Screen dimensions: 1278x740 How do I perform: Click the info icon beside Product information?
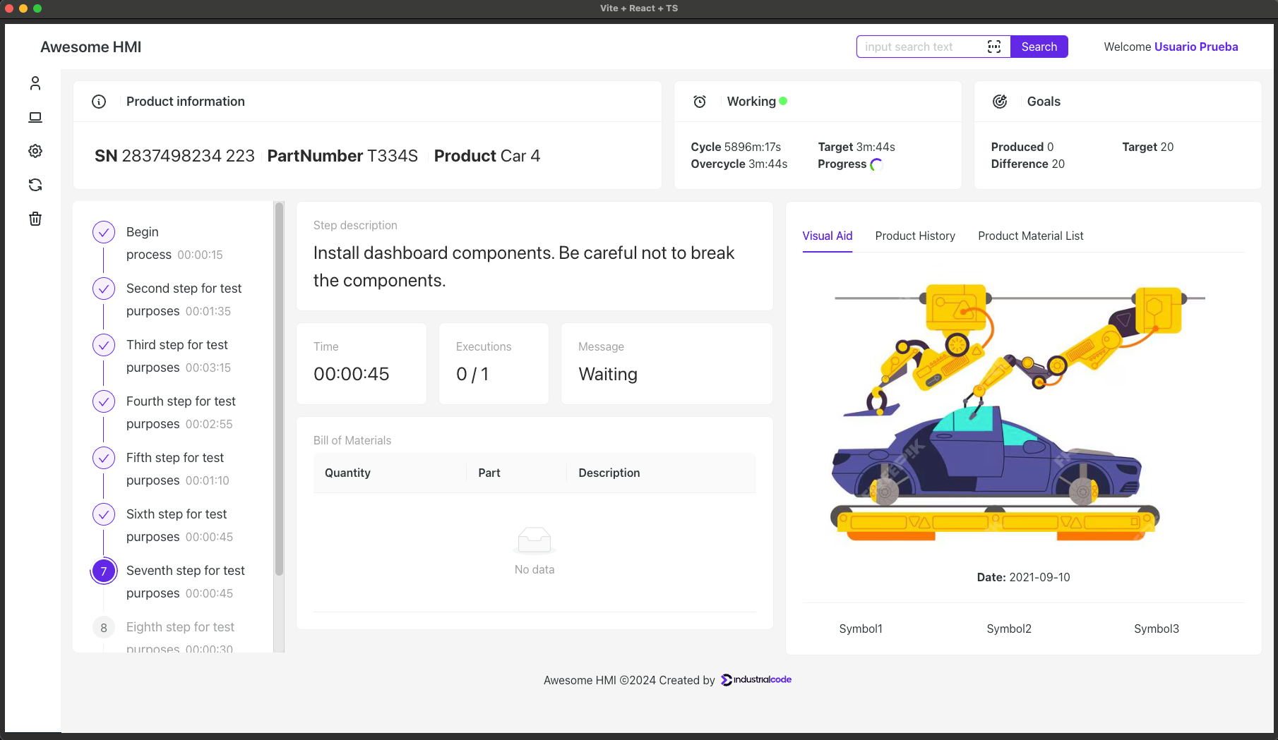point(98,101)
